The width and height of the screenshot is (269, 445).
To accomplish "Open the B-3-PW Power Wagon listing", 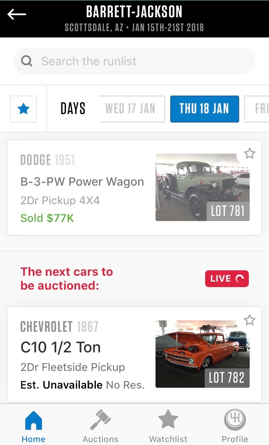I will (x=82, y=182).
